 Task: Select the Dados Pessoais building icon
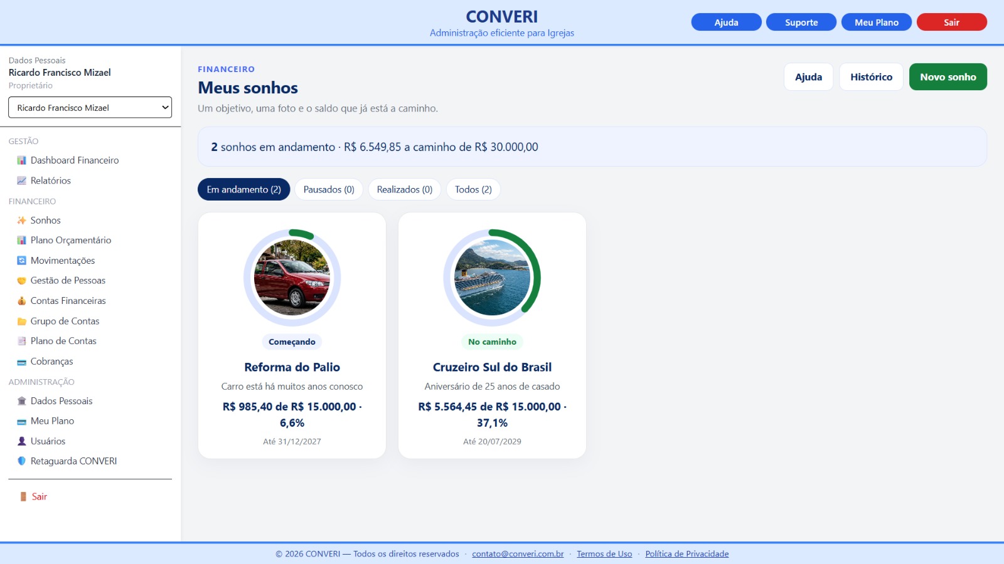(x=21, y=401)
